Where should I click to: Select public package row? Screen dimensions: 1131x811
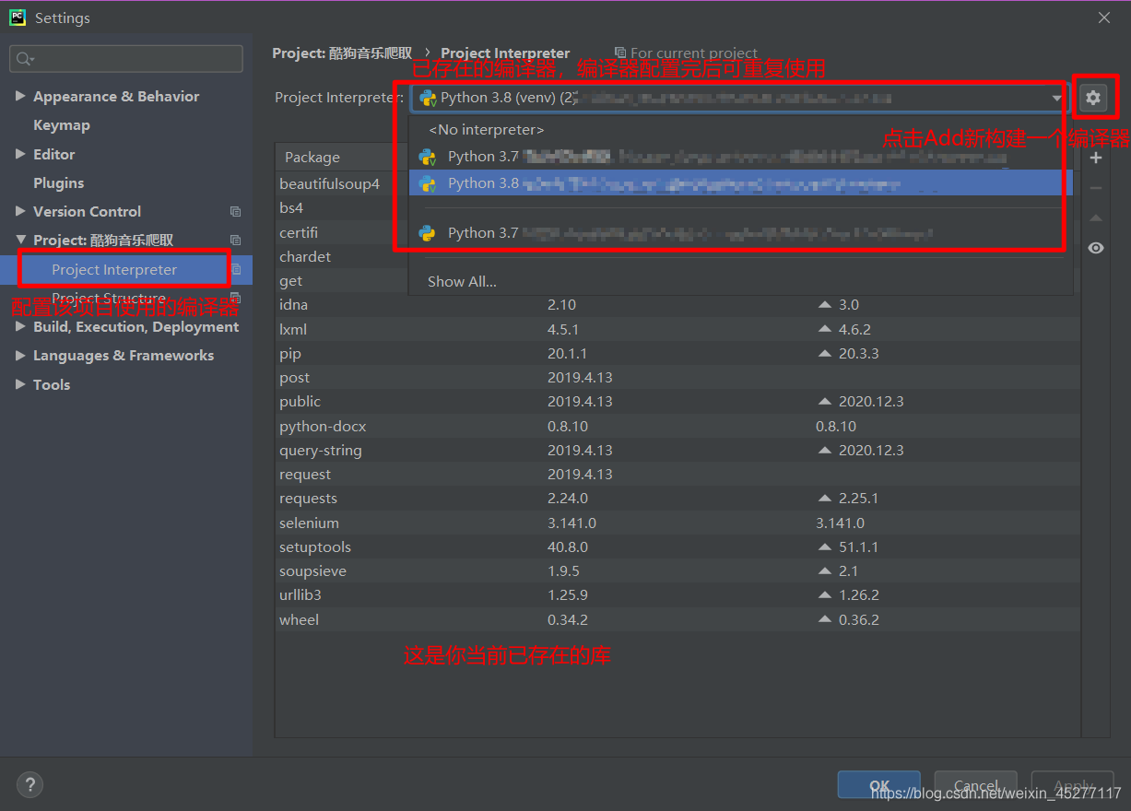pyautogui.click(x=677, y=402)
